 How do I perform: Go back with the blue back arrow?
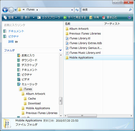coord(5,10)
